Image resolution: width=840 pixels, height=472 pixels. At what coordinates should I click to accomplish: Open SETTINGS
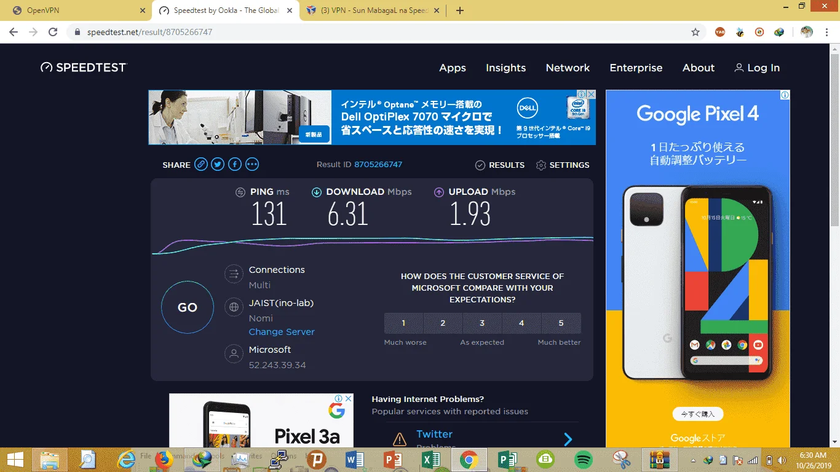click(x=563, y=165)
